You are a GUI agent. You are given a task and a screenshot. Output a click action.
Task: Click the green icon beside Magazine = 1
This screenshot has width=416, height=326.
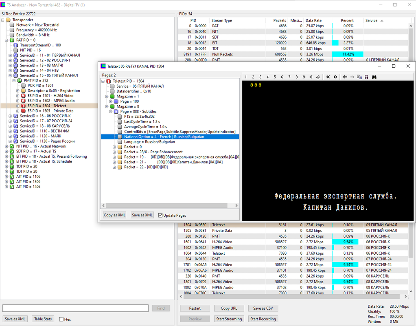112,96
